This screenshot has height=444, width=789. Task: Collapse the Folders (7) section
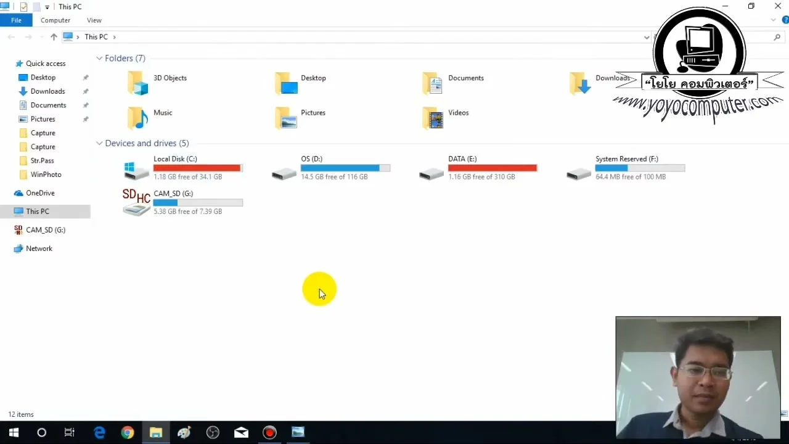[x=99, y=58]
